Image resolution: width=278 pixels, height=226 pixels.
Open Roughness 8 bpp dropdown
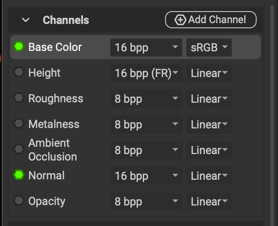146,99
